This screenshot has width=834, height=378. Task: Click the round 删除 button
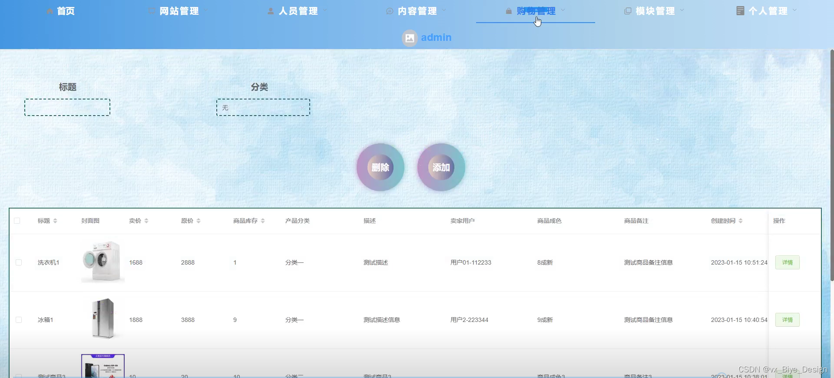tap(381, 167)
